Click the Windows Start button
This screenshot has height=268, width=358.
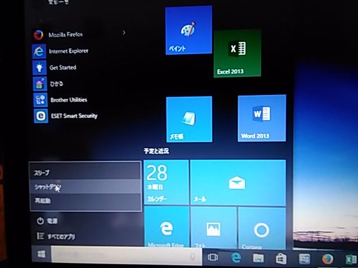tap(41, 254)
